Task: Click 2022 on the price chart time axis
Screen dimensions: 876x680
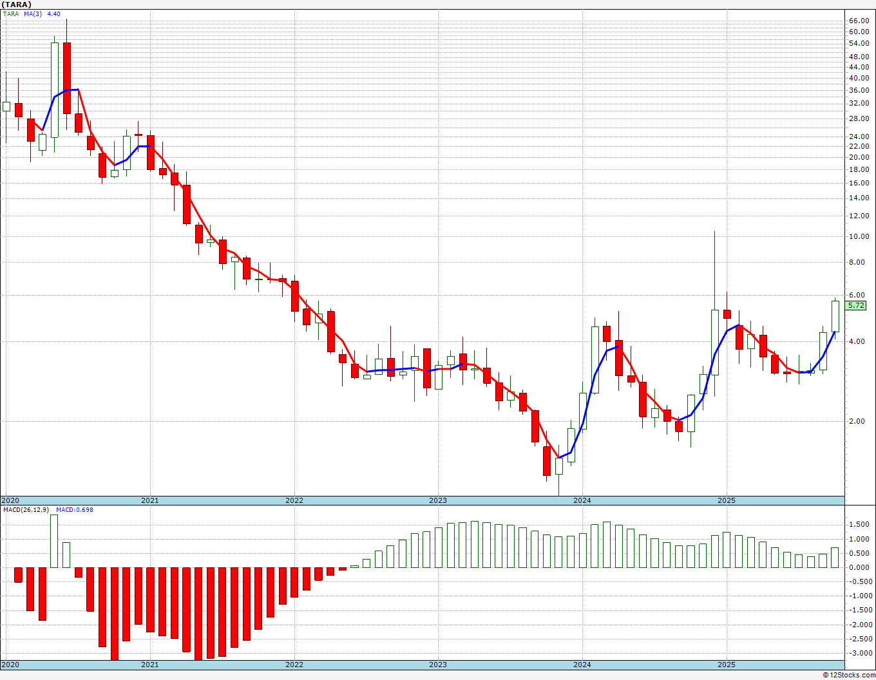Action: tap(294, 500)
